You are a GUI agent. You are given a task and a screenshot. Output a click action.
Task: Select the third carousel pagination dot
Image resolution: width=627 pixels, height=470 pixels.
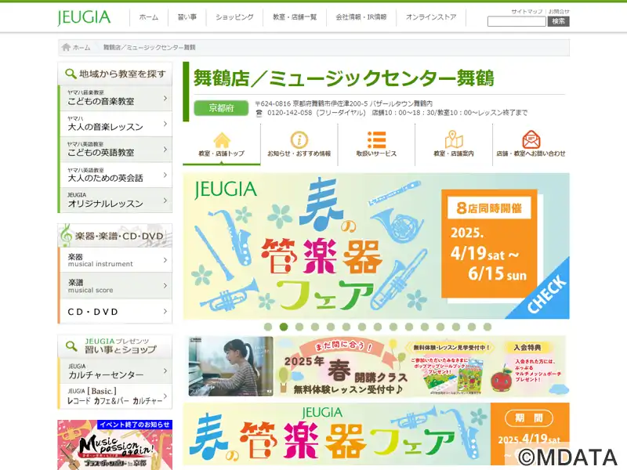[x=299, y=327]
